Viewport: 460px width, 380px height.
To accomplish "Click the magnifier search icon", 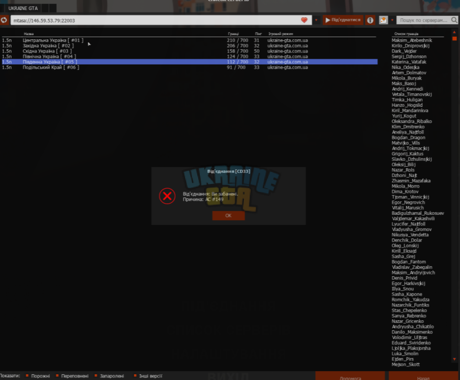I will tap(454, 20).
